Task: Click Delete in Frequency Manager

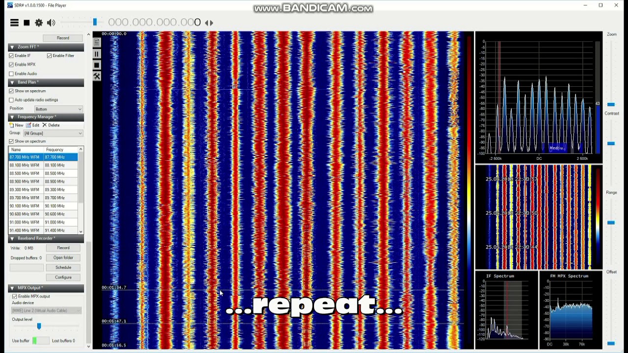Action: (x=51, y=125)
